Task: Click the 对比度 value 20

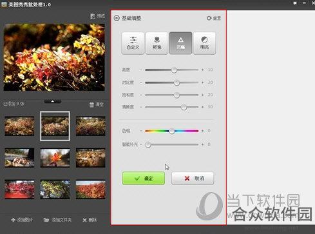Action: coord(210,83)
